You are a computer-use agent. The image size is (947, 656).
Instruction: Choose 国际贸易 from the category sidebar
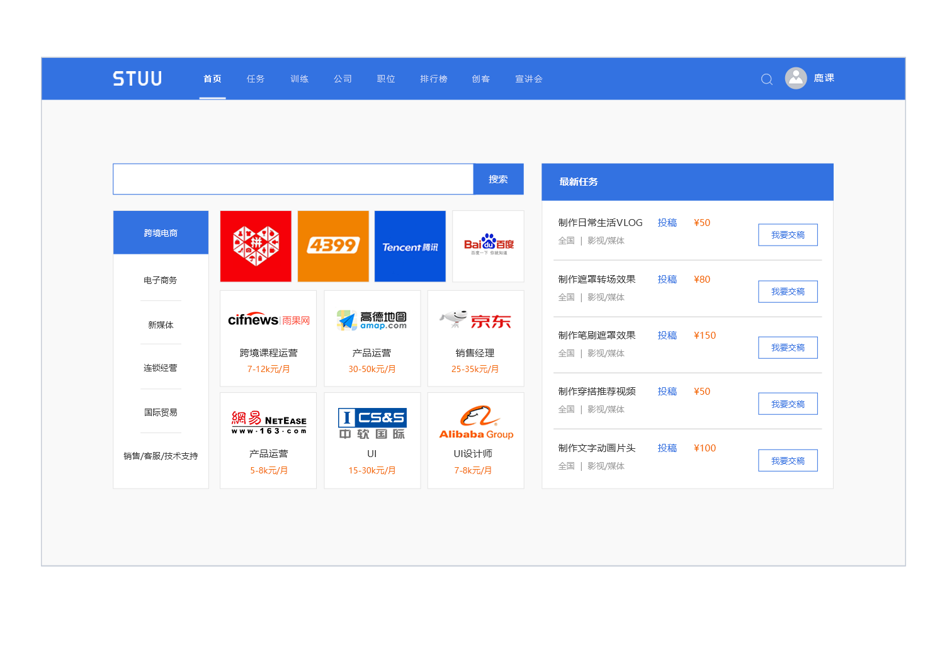click(x=161, y=412)
